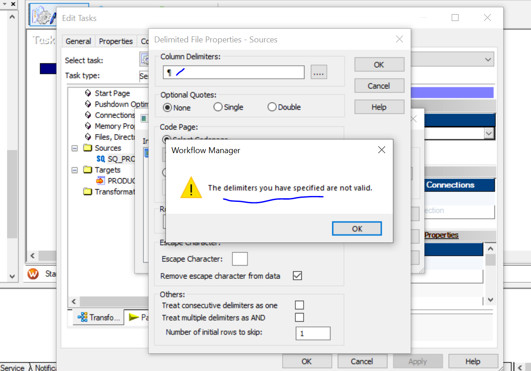Click Number of initial rows to skip field
This screenshot has height=371, width=531.
pyautogui.click(x=313, y=333)
